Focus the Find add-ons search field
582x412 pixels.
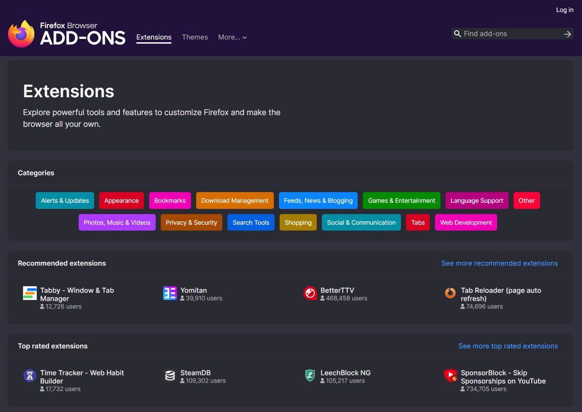pyautogui.click(x=512, y=34)
